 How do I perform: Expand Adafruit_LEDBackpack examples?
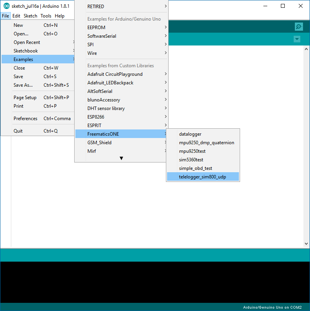pyautogui.click(x=122, y=82)
